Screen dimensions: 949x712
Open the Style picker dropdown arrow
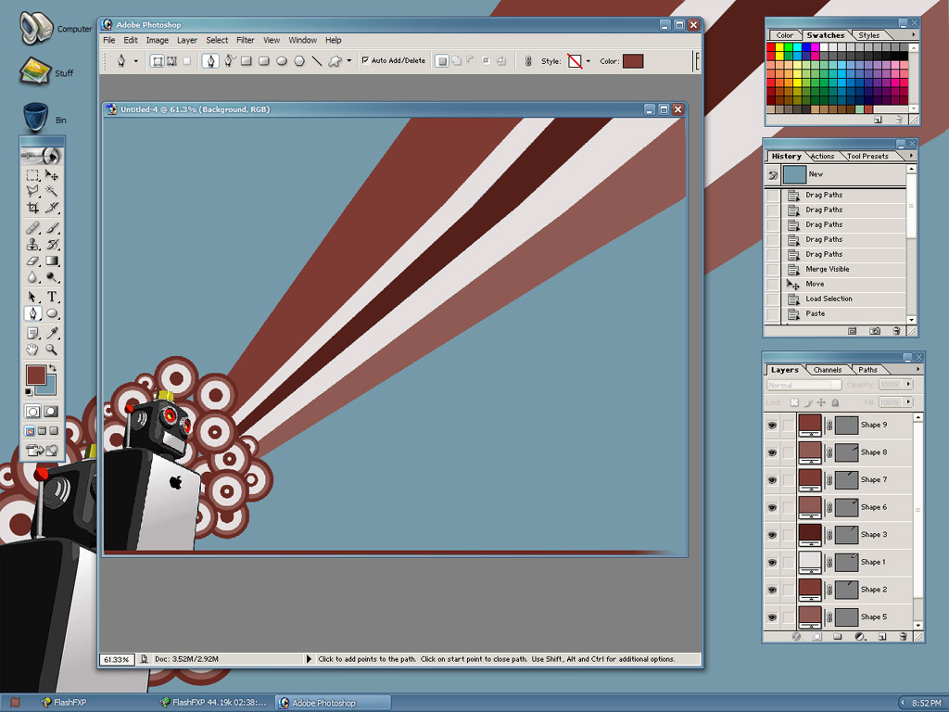[x=588, y=61]
